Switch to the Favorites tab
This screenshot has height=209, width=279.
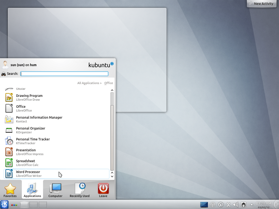point(10,190)
